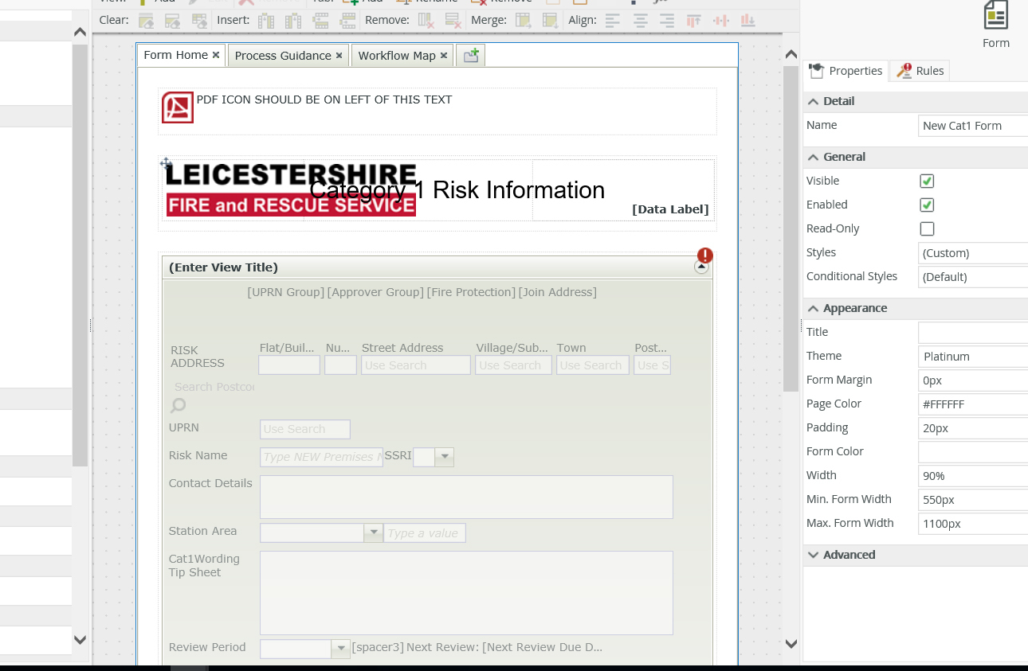Merge cell to the right
1028x671 pixels.
tap(524, 21)
